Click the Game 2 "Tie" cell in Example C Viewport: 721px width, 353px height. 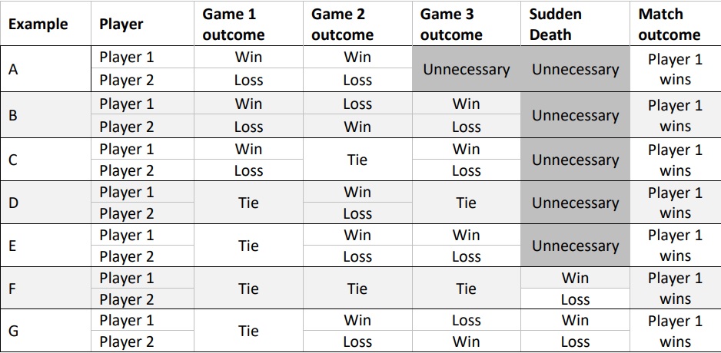(x=357, y=160)
